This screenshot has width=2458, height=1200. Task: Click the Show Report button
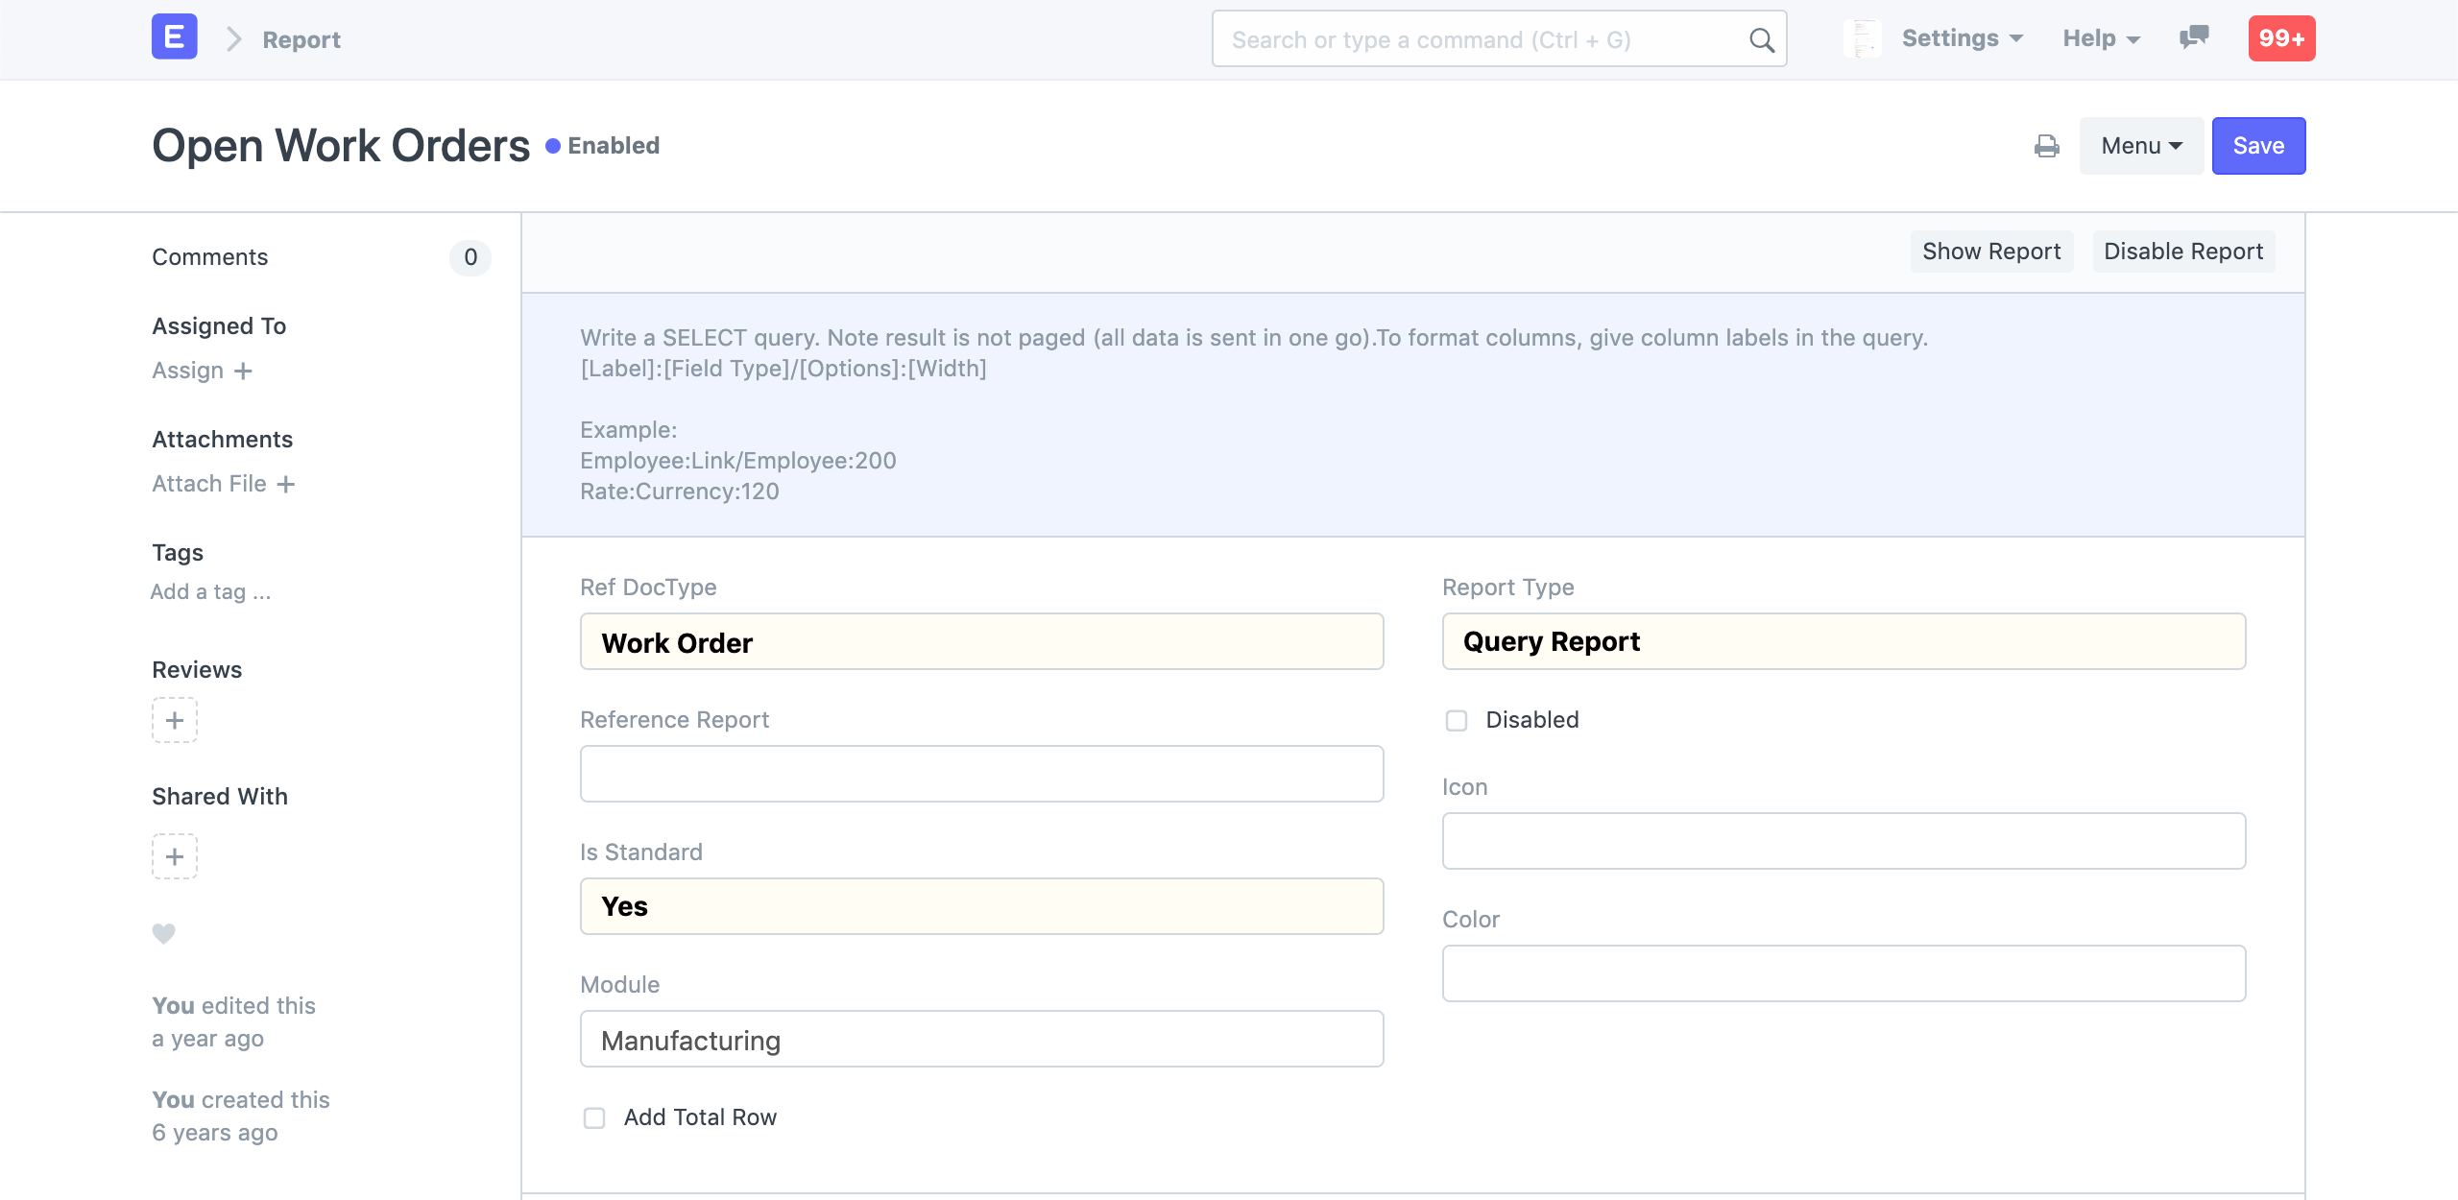[1990, 252]
